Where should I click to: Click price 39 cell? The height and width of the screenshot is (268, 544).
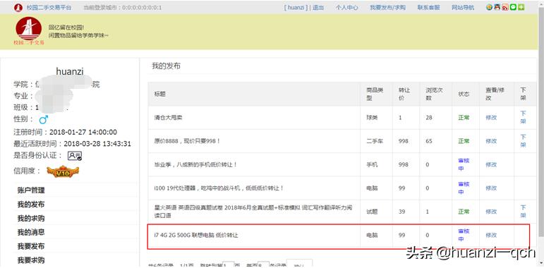click(401, 212)
